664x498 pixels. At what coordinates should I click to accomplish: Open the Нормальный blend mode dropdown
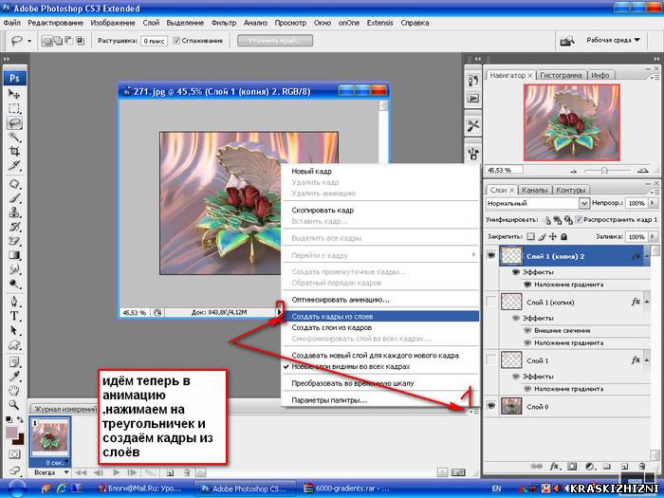tap(538, 203)
